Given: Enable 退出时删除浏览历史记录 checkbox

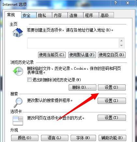Looking at the screenshot, I should (x=29, y=80).
